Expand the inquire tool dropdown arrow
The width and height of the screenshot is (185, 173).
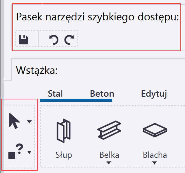tap(29, 152)
